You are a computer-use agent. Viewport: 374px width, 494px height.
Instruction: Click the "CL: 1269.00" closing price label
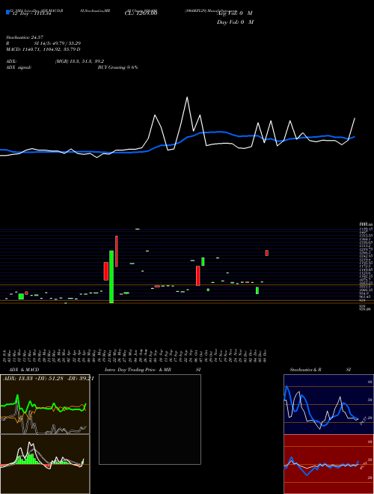pos(141,13)
